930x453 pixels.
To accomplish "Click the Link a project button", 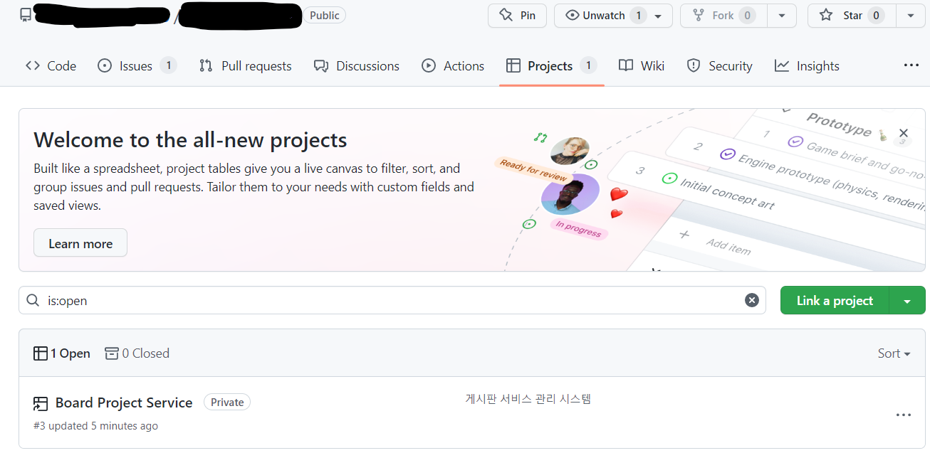I will (835, 301).
